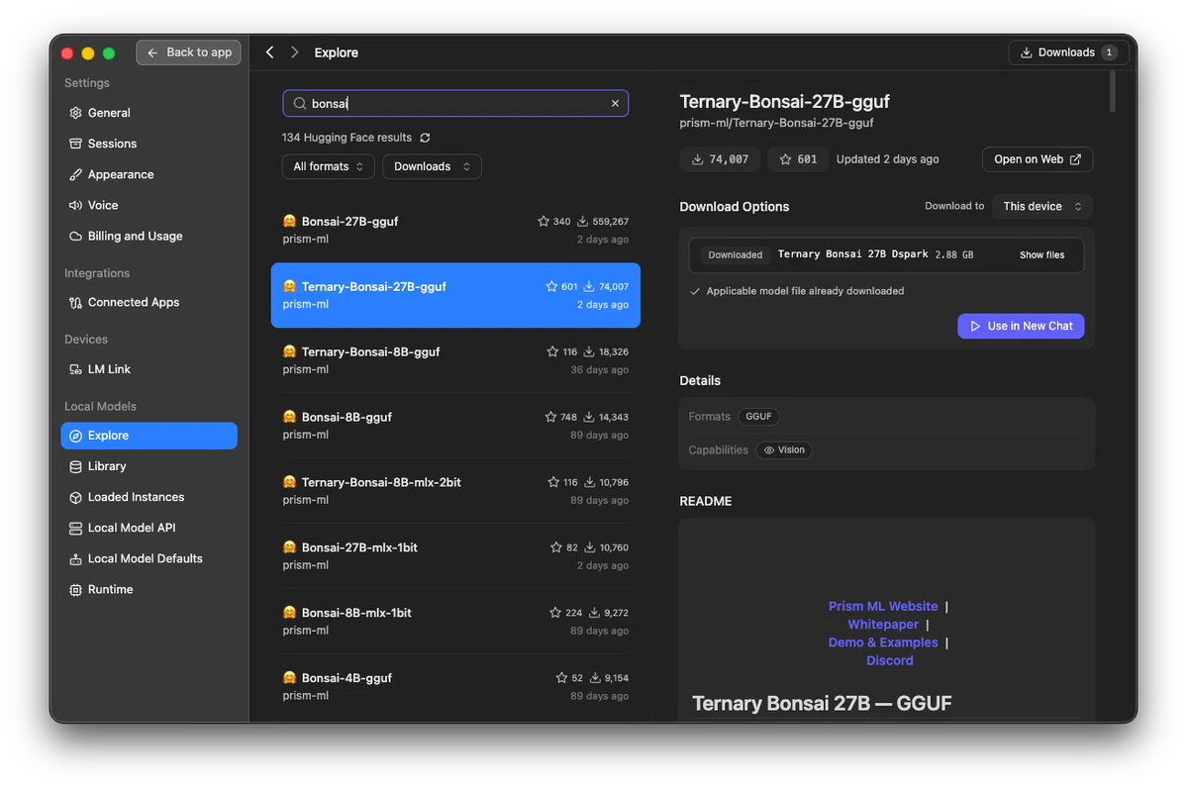
Task: Open the This device dropdown
Action: [1042, 206]
